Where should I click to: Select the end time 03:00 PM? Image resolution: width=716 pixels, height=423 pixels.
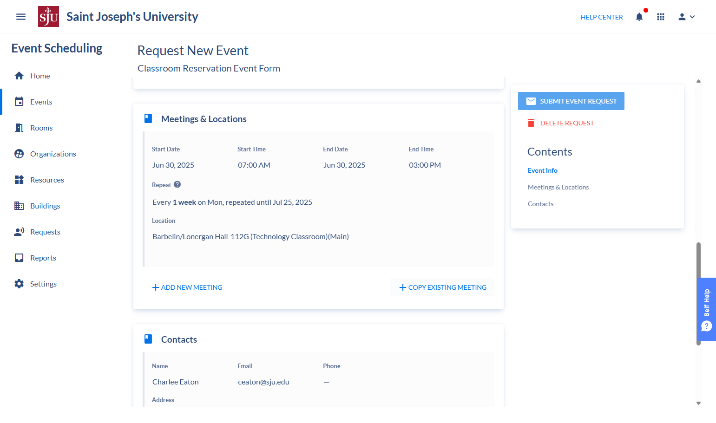[x=425, y=165]
